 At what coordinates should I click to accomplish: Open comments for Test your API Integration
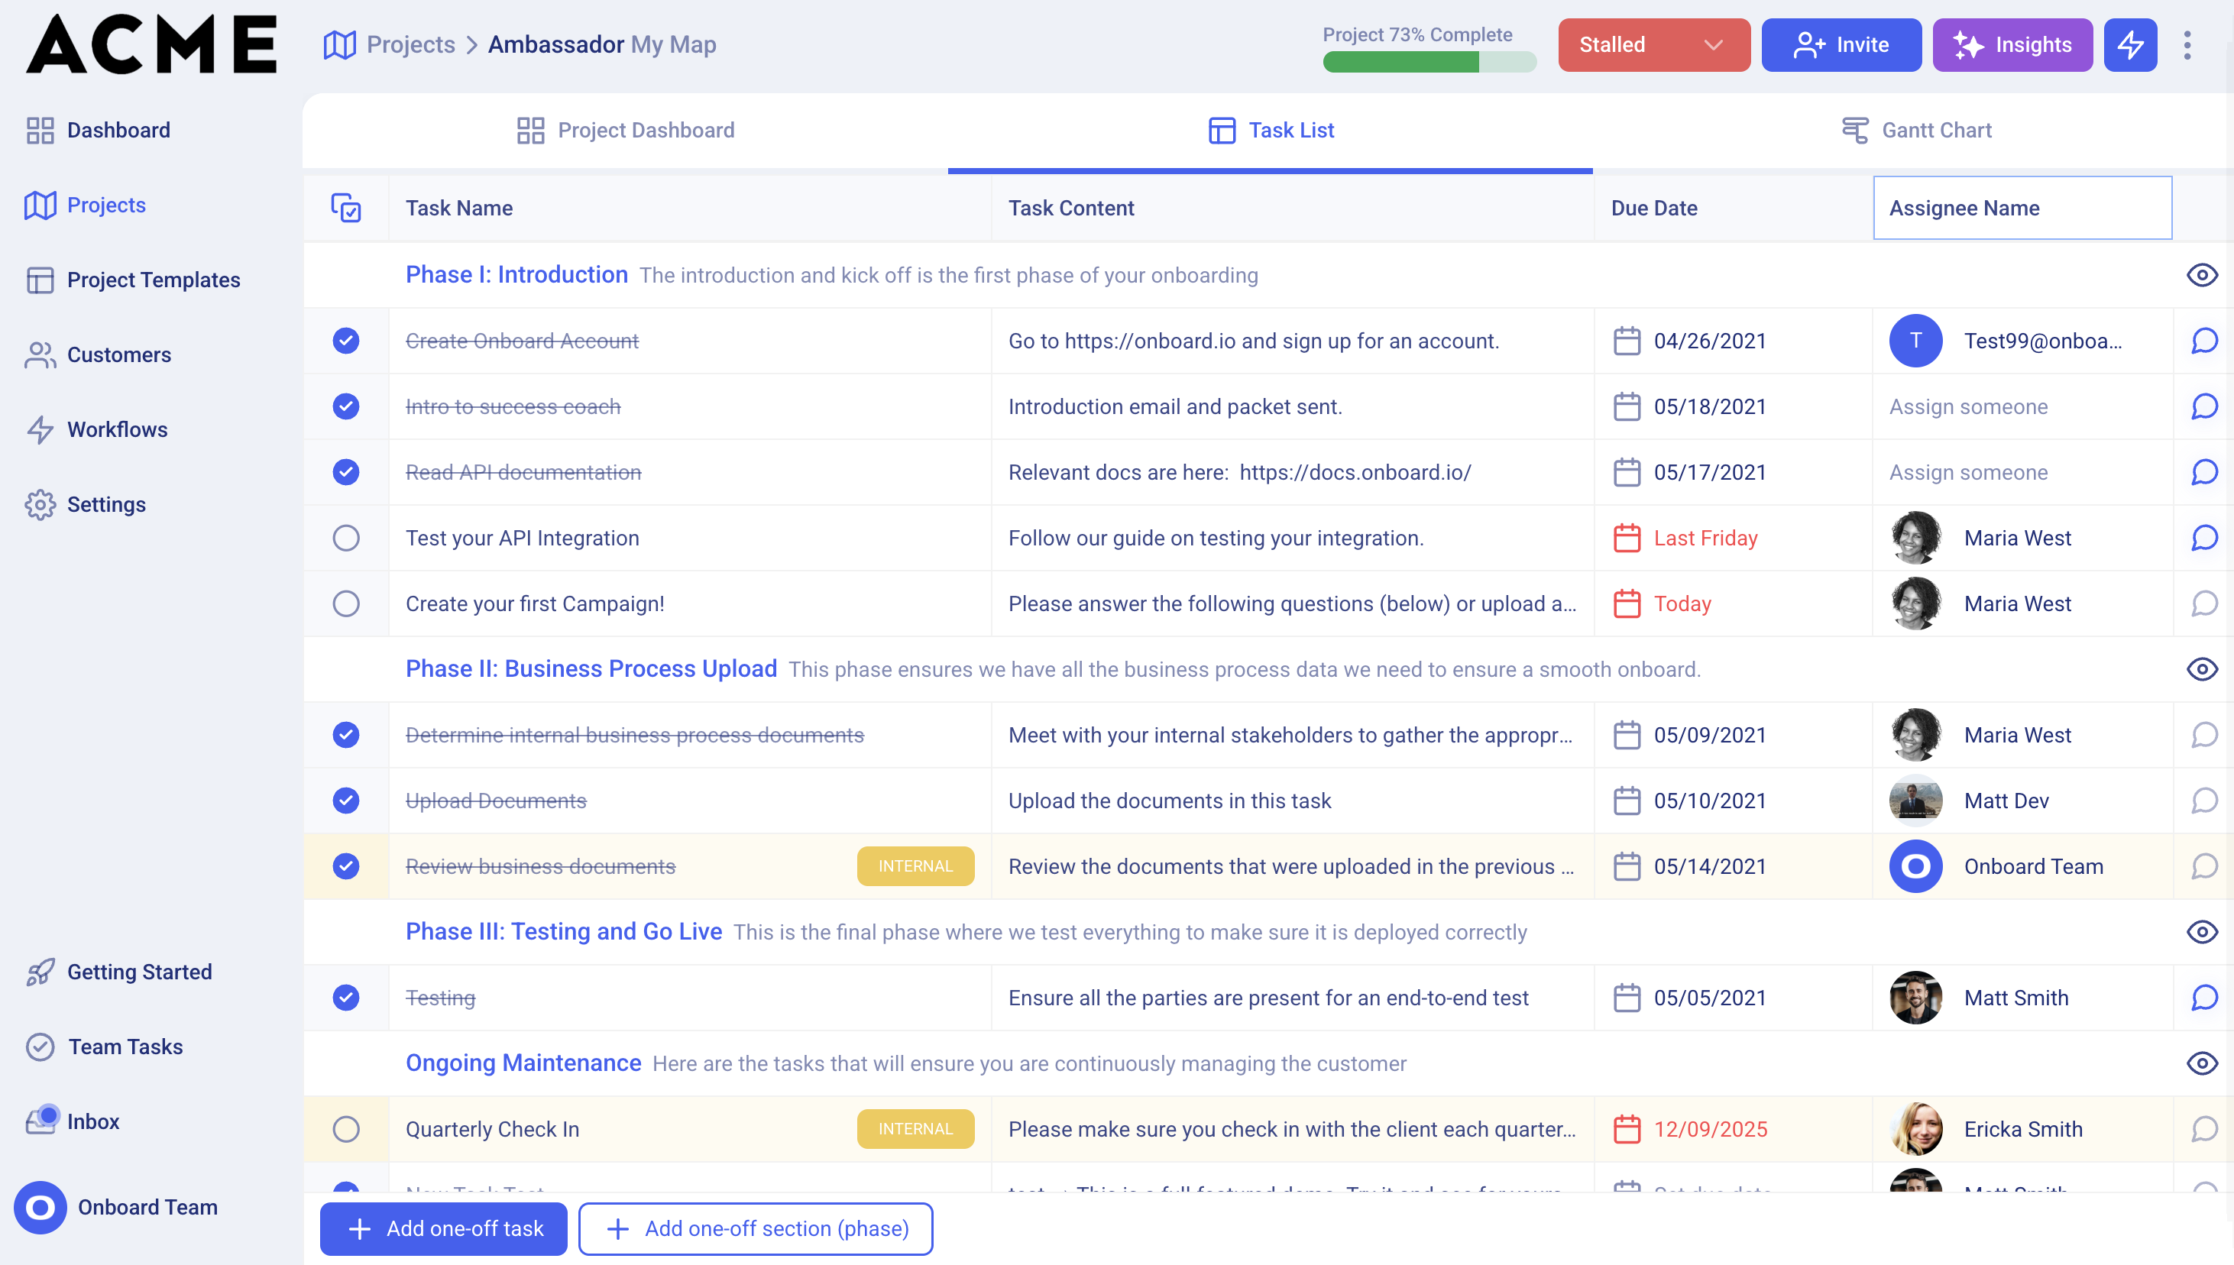click(2205, 537)
